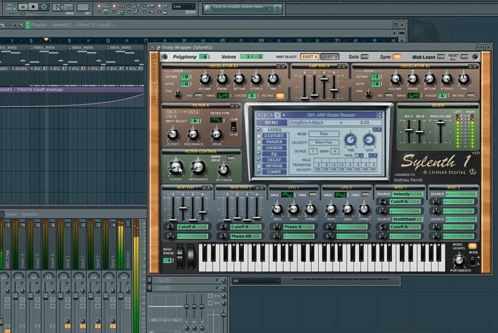The image size is (498, 333).
Task: Adjust the Main Volume mixer fader
Action: pos(441,123)
